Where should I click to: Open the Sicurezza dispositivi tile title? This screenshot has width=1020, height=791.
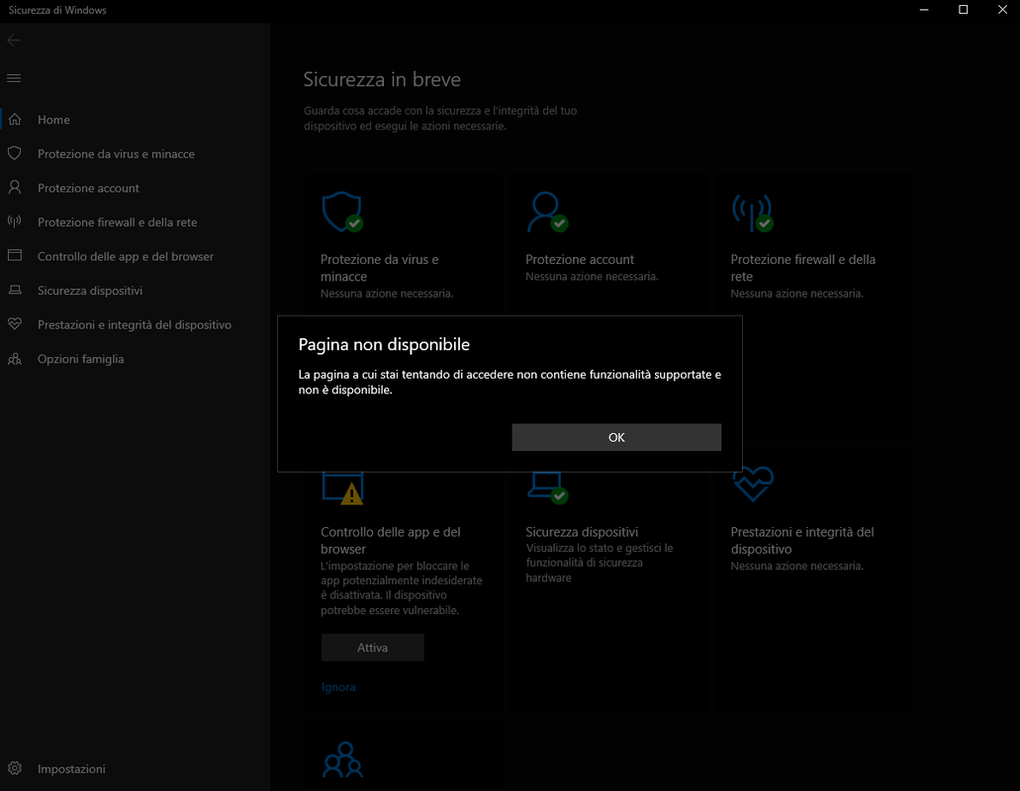click(x=582, y=532)
